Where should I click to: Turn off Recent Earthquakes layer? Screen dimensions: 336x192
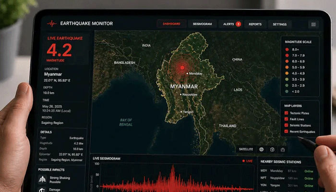[x=286, y=132]
